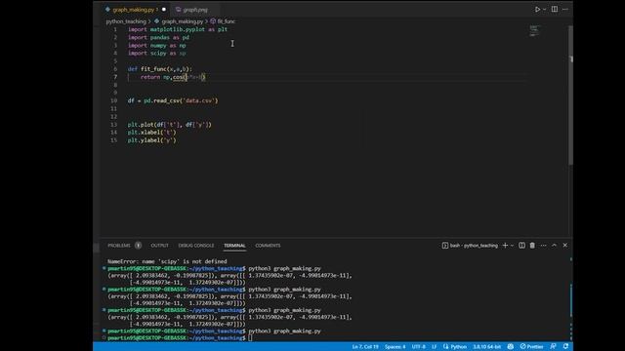
Task: Click the terminal vertical scrollbar
Action: tap(570, 301)
